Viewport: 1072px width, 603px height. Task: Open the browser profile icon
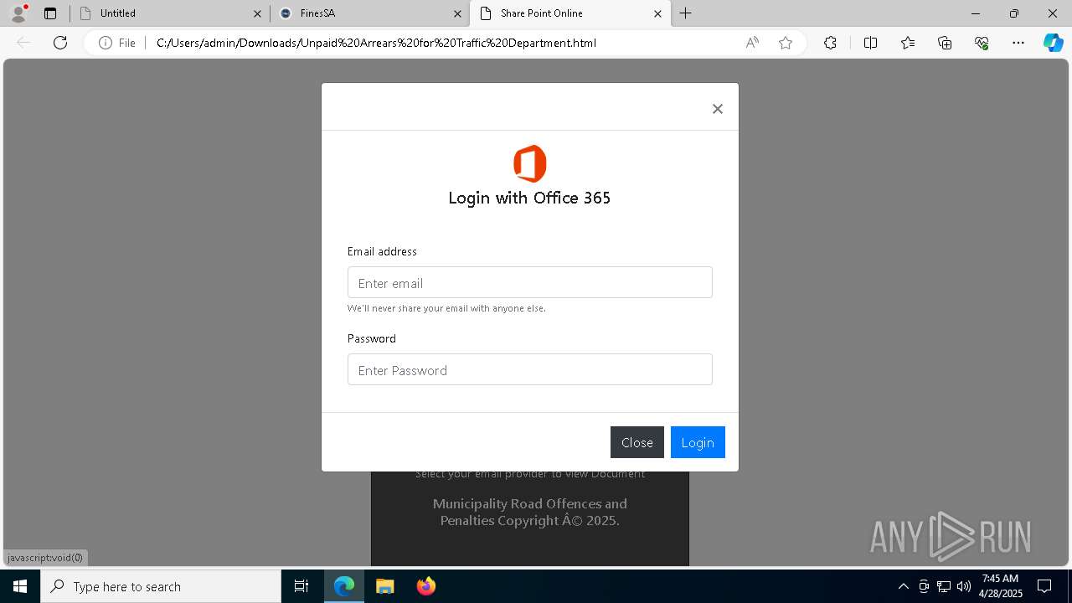18,13
